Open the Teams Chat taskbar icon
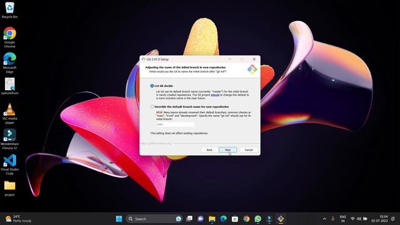This screenshot has height=225, width=400. point(201,219)
